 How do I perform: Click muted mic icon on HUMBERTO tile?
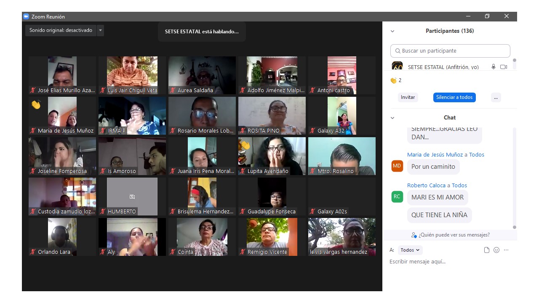[103, 211]
